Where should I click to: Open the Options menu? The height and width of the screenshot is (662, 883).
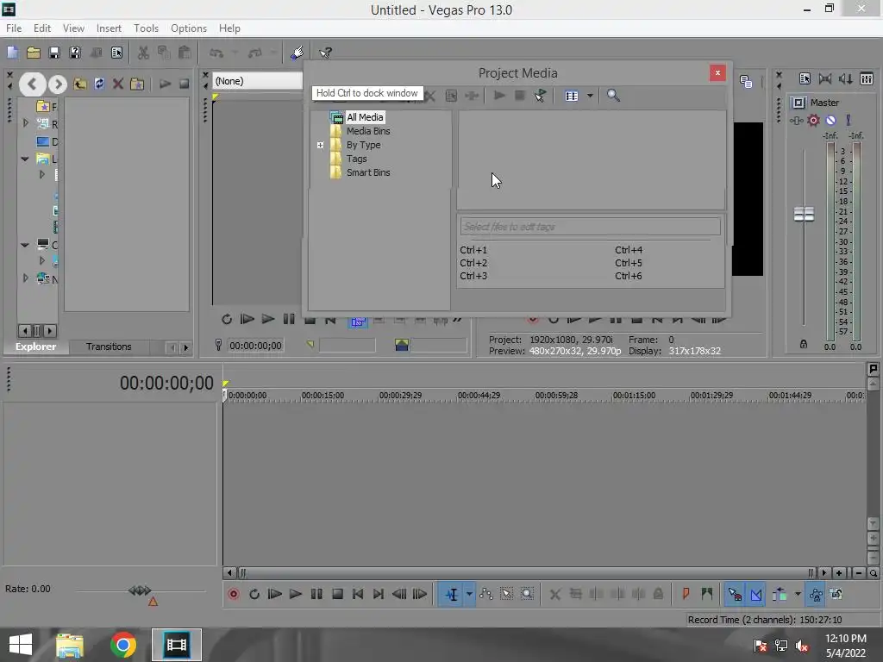[x=189, y=28]
